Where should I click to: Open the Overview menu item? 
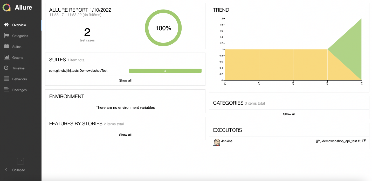tap(21, 25)
